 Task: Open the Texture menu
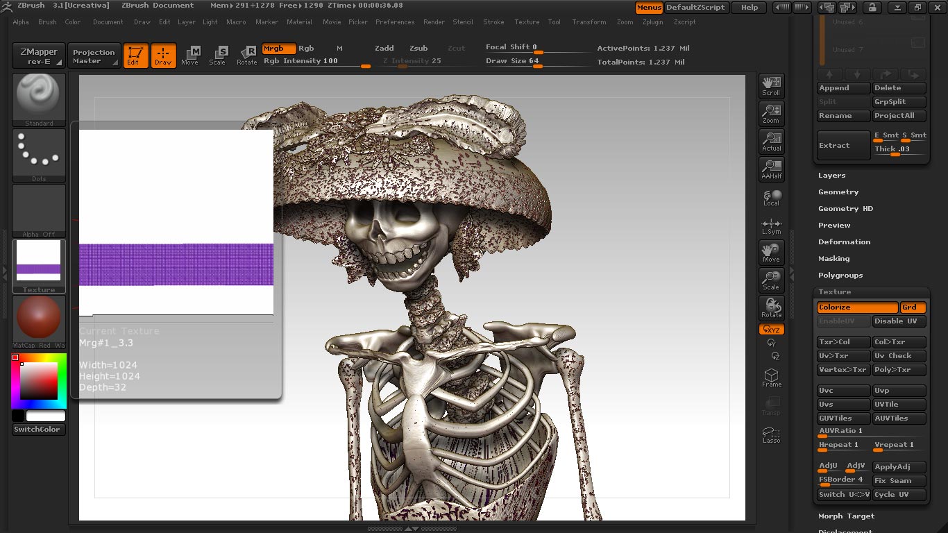point(527,22)
